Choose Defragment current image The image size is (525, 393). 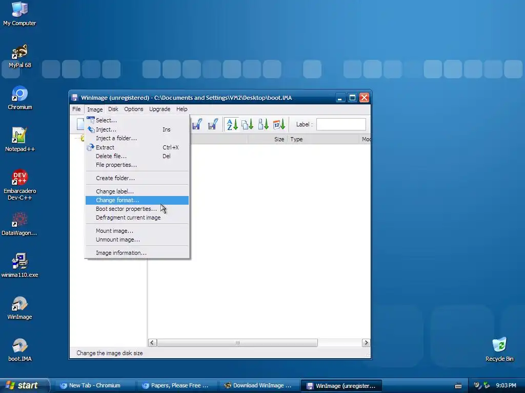(137, 217)
